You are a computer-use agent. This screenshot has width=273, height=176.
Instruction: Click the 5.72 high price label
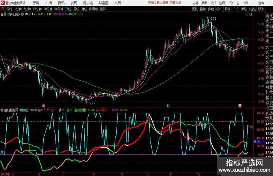pyautogui.click(x=213, y=18)
